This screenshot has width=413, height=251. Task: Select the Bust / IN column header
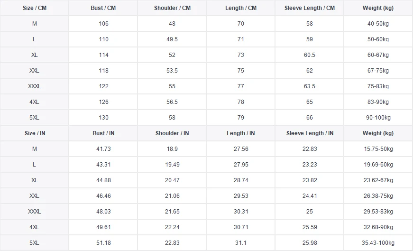(x=103, y=133)
